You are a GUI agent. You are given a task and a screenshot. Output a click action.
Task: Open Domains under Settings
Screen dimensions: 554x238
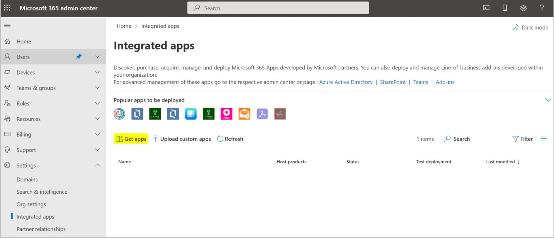(x=27, y=180)
